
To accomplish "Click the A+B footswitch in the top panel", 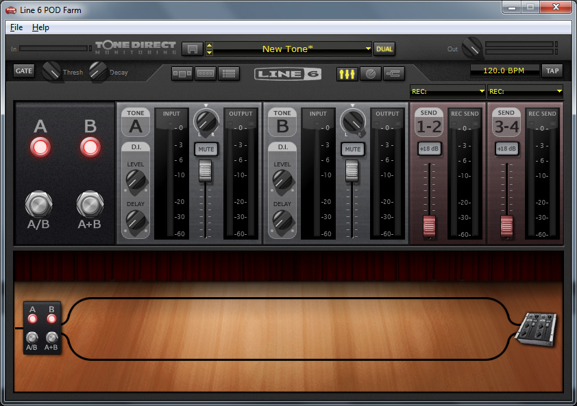I will (90, 204).
